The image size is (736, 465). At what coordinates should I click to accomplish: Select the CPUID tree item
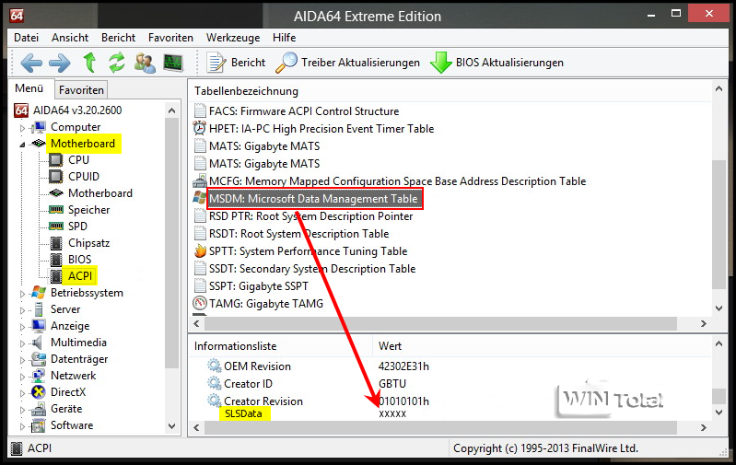click(x=84, y=177)
